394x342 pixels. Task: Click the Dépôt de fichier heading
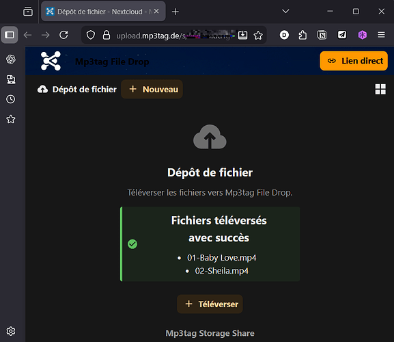click(x=210, y=172)
